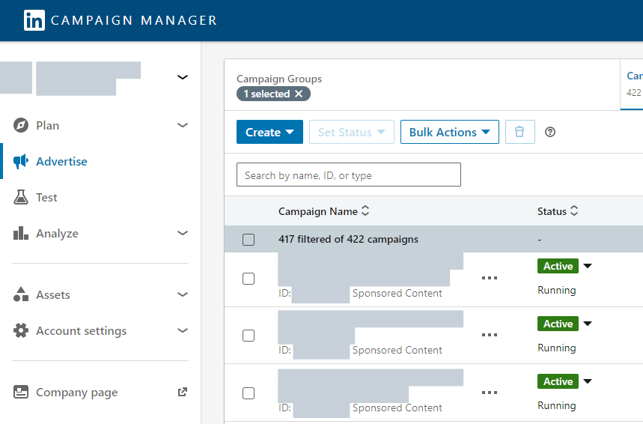Viewport: 643px width, 424px height.
Task: Click the Plan compass icon
Action: (21, 125)
